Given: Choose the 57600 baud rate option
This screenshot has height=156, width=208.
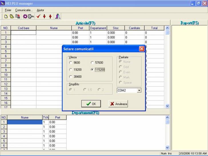Looking at the screenshot, I should click(x=92, y=63).
